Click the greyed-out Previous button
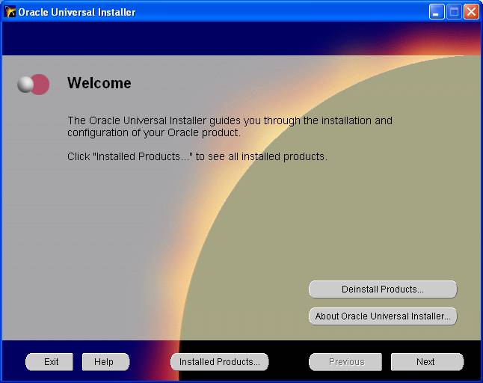Image resolution: width=483 pixels, height=383 pixels. pyautogui.click(x=345, y=362)
